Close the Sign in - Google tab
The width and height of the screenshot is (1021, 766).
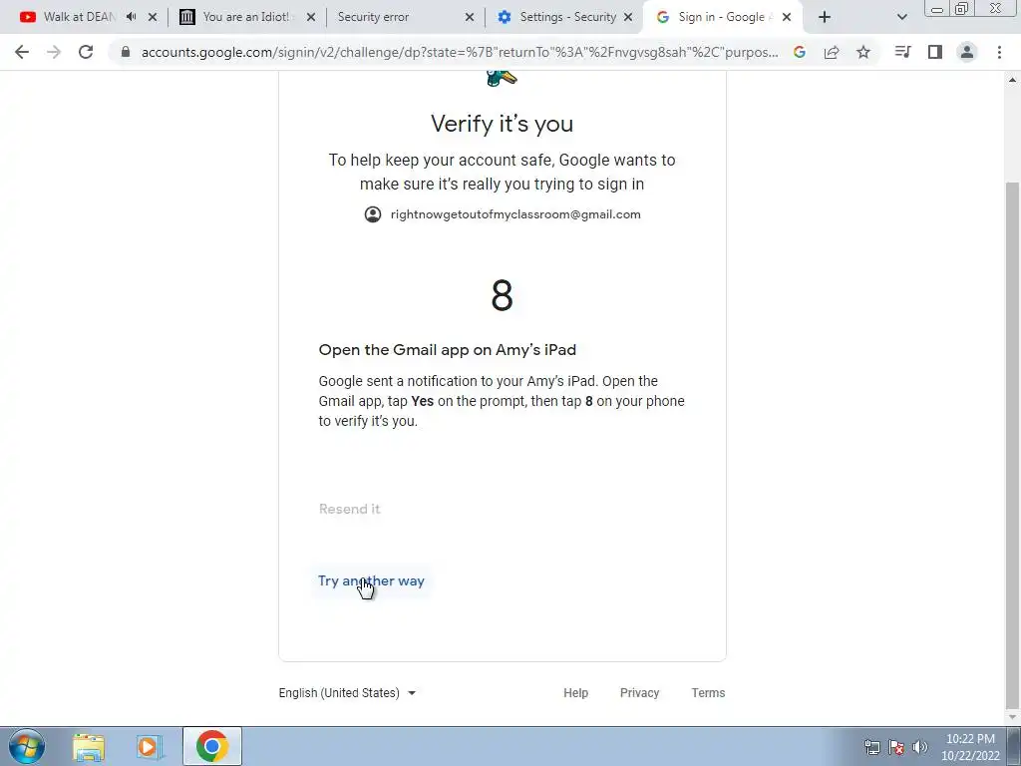click(x=787, y=18)
